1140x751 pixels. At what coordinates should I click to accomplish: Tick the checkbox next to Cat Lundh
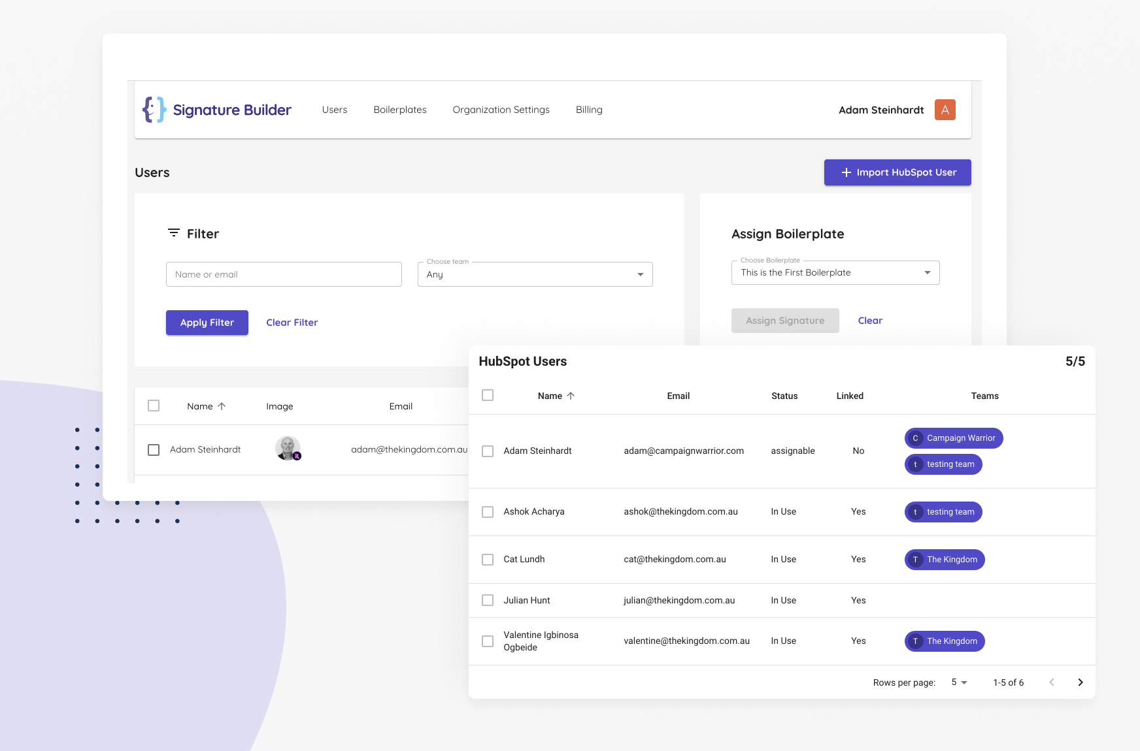pos(488,560)
